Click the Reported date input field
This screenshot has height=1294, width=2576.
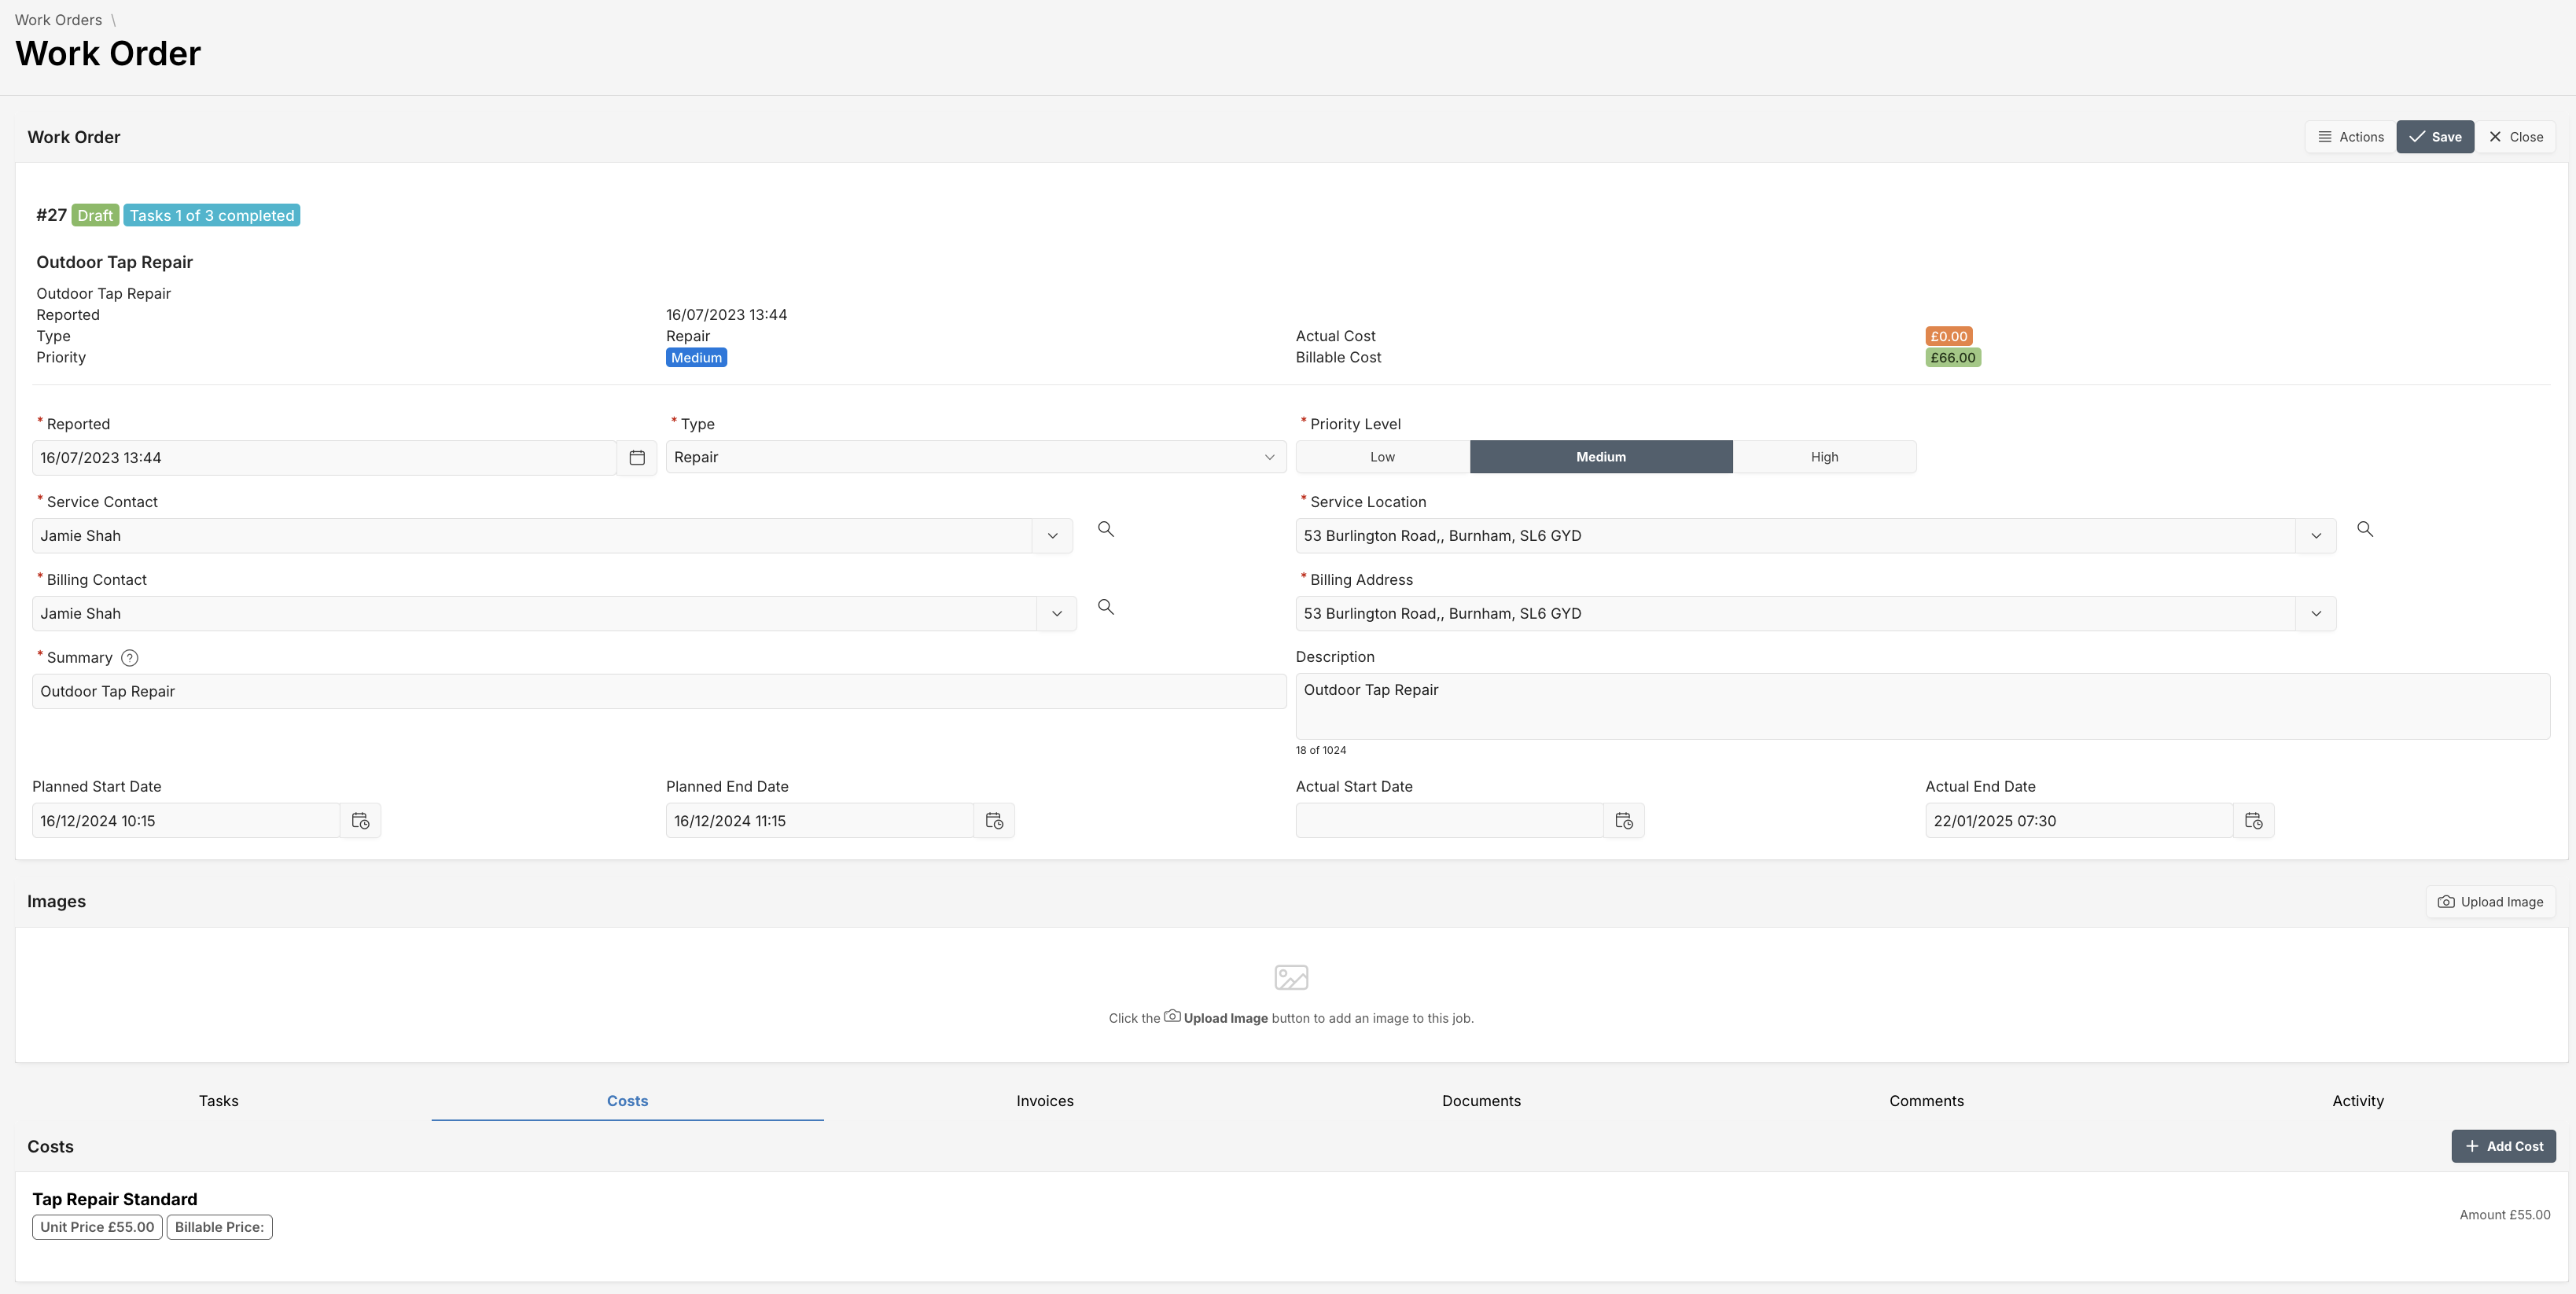coord(324,458)
